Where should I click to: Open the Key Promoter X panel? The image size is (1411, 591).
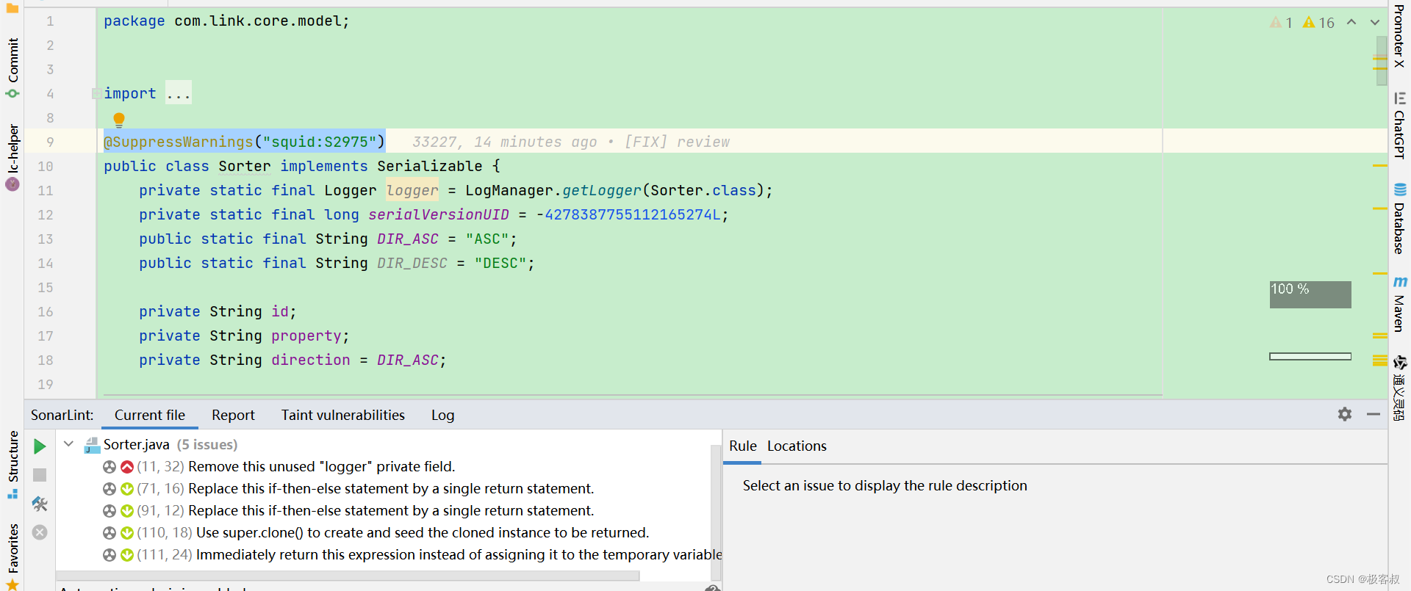pos(1399,35)
